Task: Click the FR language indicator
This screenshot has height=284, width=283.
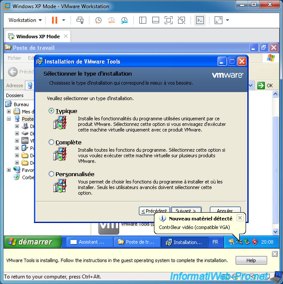Action: click(215, 242)
